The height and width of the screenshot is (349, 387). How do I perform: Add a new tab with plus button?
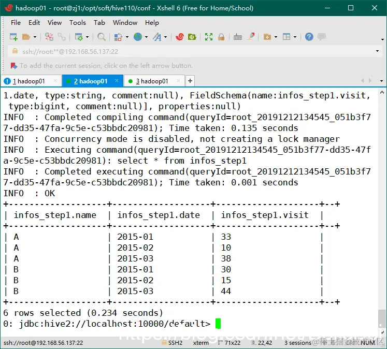[190, 81]
